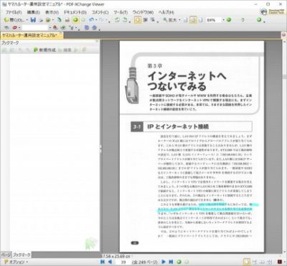The width and height of the screenshot is (287, 266).
Task: Click the highlighted green circle icon after Print
Action: 76,20
